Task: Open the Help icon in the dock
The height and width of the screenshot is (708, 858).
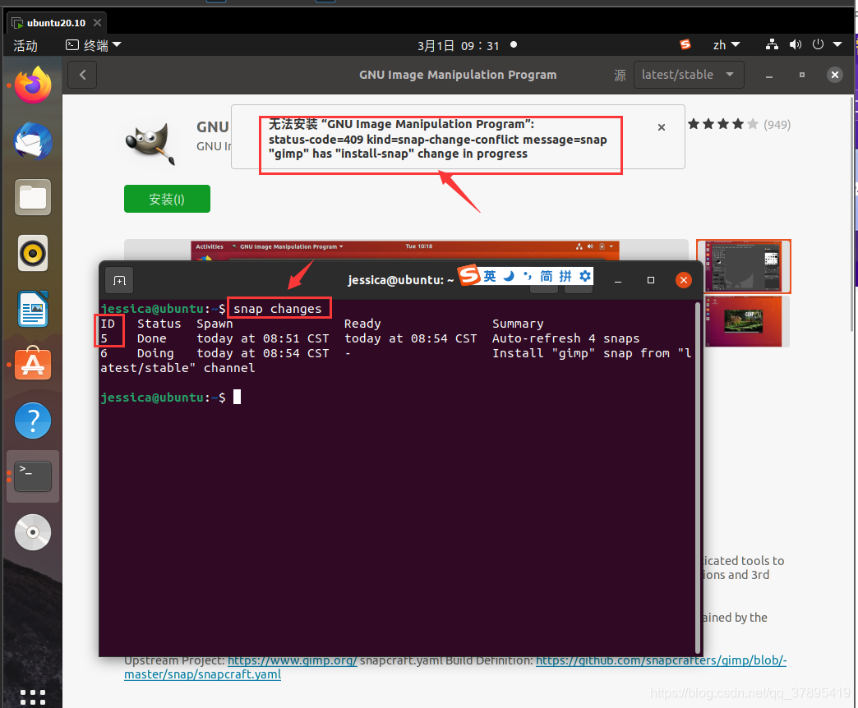Action: coord(33,421)
